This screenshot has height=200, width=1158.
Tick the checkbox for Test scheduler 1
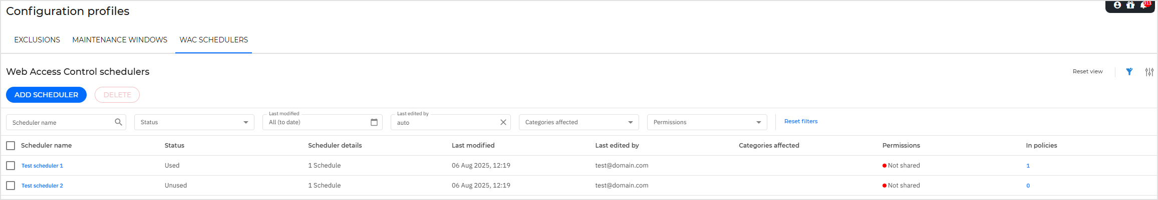tap(11, 166)
